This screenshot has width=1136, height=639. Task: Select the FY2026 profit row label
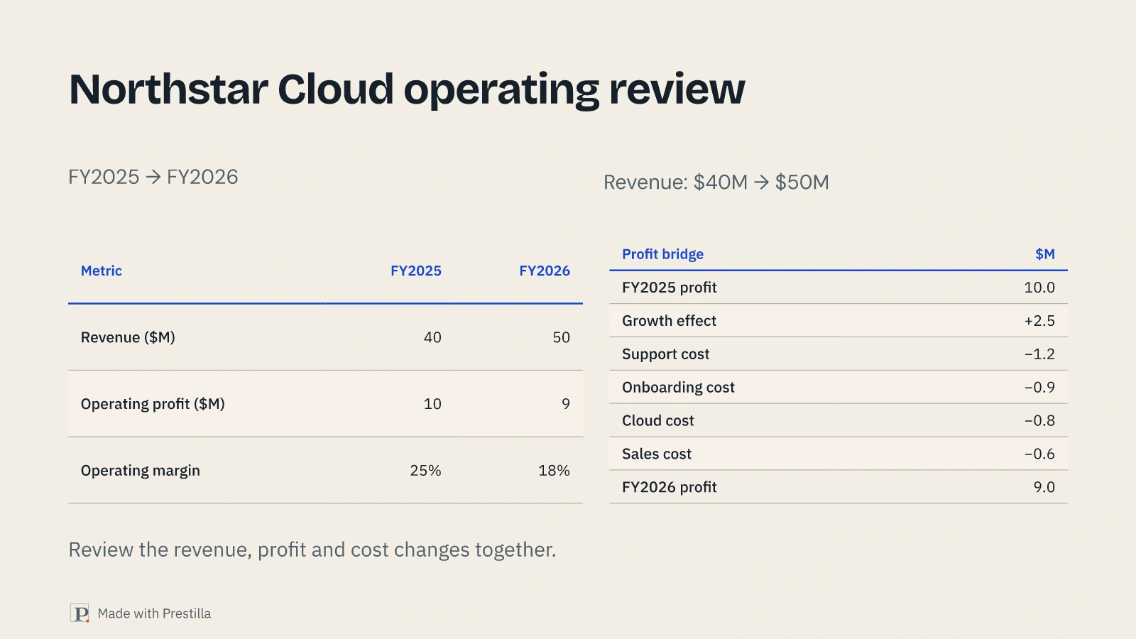tap(669, 488)
